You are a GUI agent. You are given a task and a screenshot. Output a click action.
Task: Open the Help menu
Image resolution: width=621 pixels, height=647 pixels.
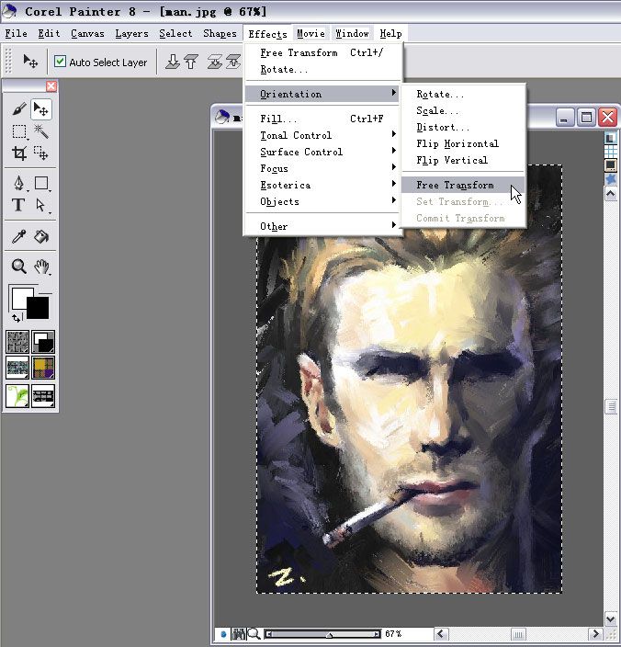tap(390, 33)
